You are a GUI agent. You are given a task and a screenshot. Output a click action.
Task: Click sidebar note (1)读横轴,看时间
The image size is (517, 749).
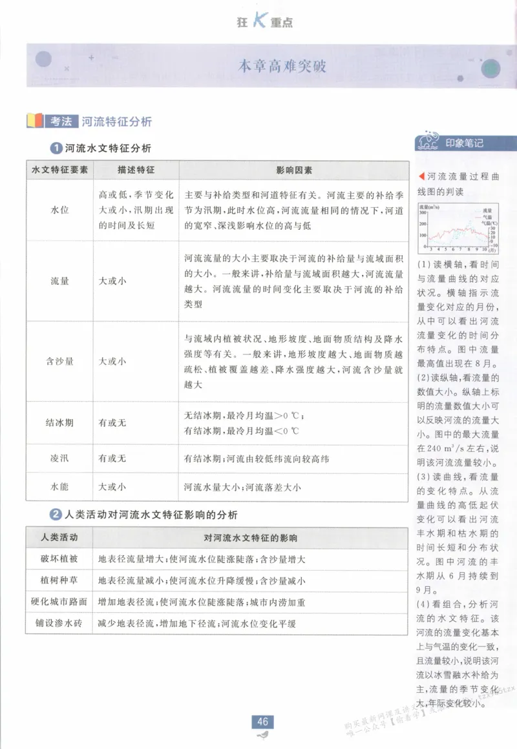pyautogui.click(x=458, y=264)
